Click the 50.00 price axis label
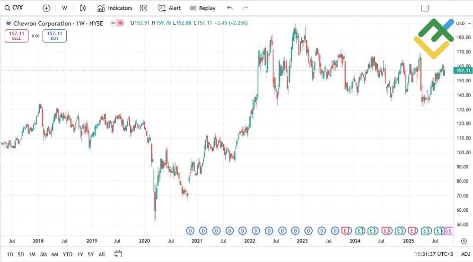The height and width of the screenshot is (262, 473). pyautogui.click(x=464, y=224)
